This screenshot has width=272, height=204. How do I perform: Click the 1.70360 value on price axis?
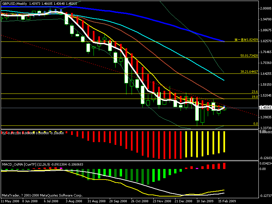pos(266,63)
